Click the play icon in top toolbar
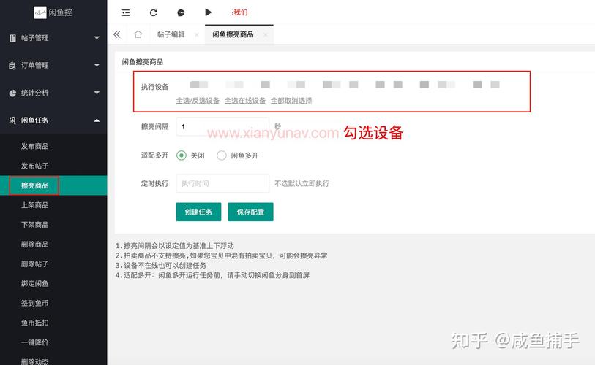Screen dimensions: 595x365 [x=208, y=12]
